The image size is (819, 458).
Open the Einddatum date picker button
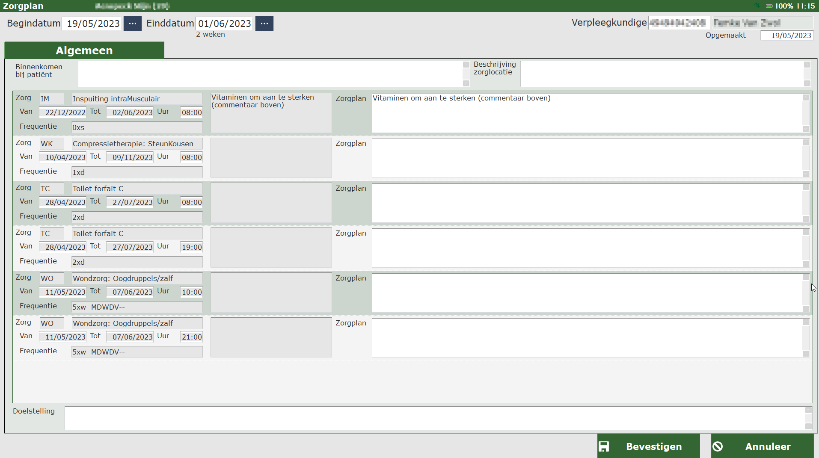click(264, 24)
